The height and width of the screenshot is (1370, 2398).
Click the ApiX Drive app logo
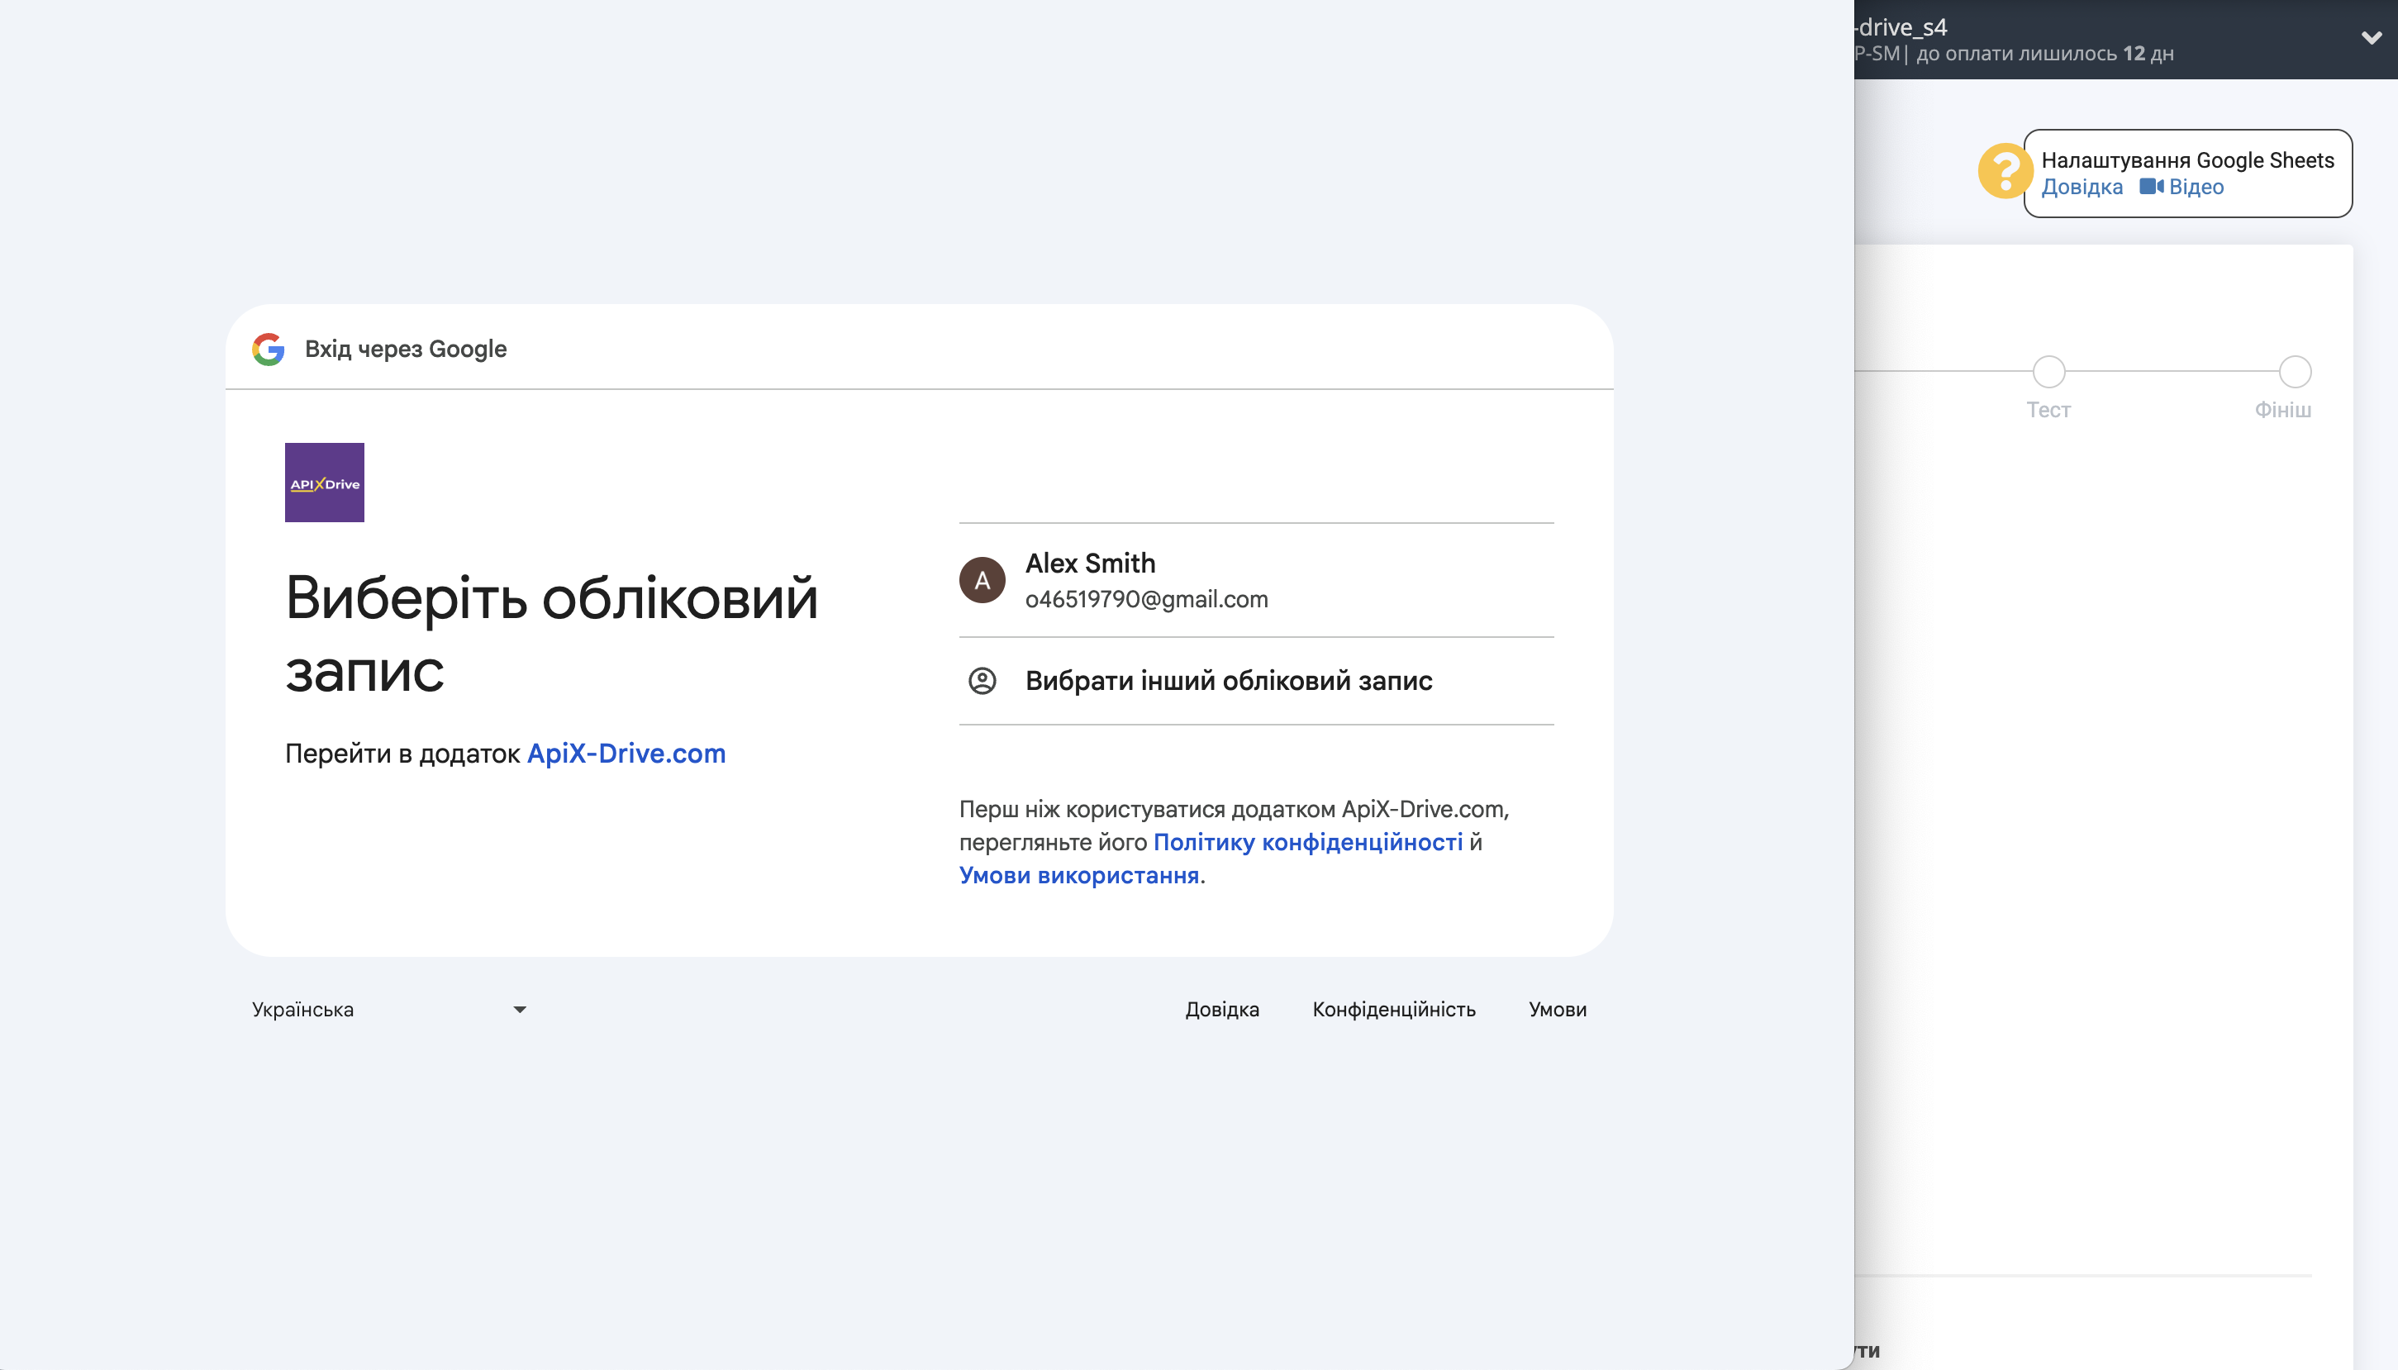pos(324,482)
